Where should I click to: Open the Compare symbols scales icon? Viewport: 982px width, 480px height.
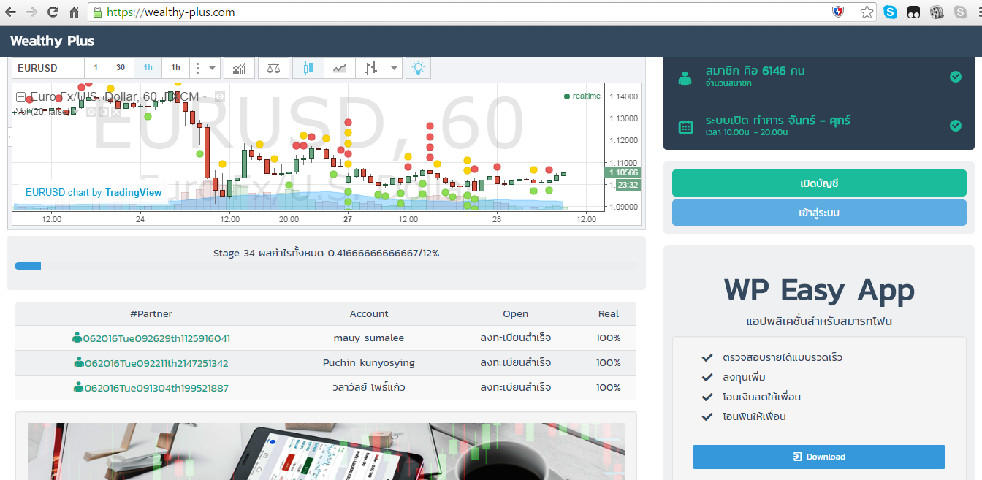(x=273, y=68)
